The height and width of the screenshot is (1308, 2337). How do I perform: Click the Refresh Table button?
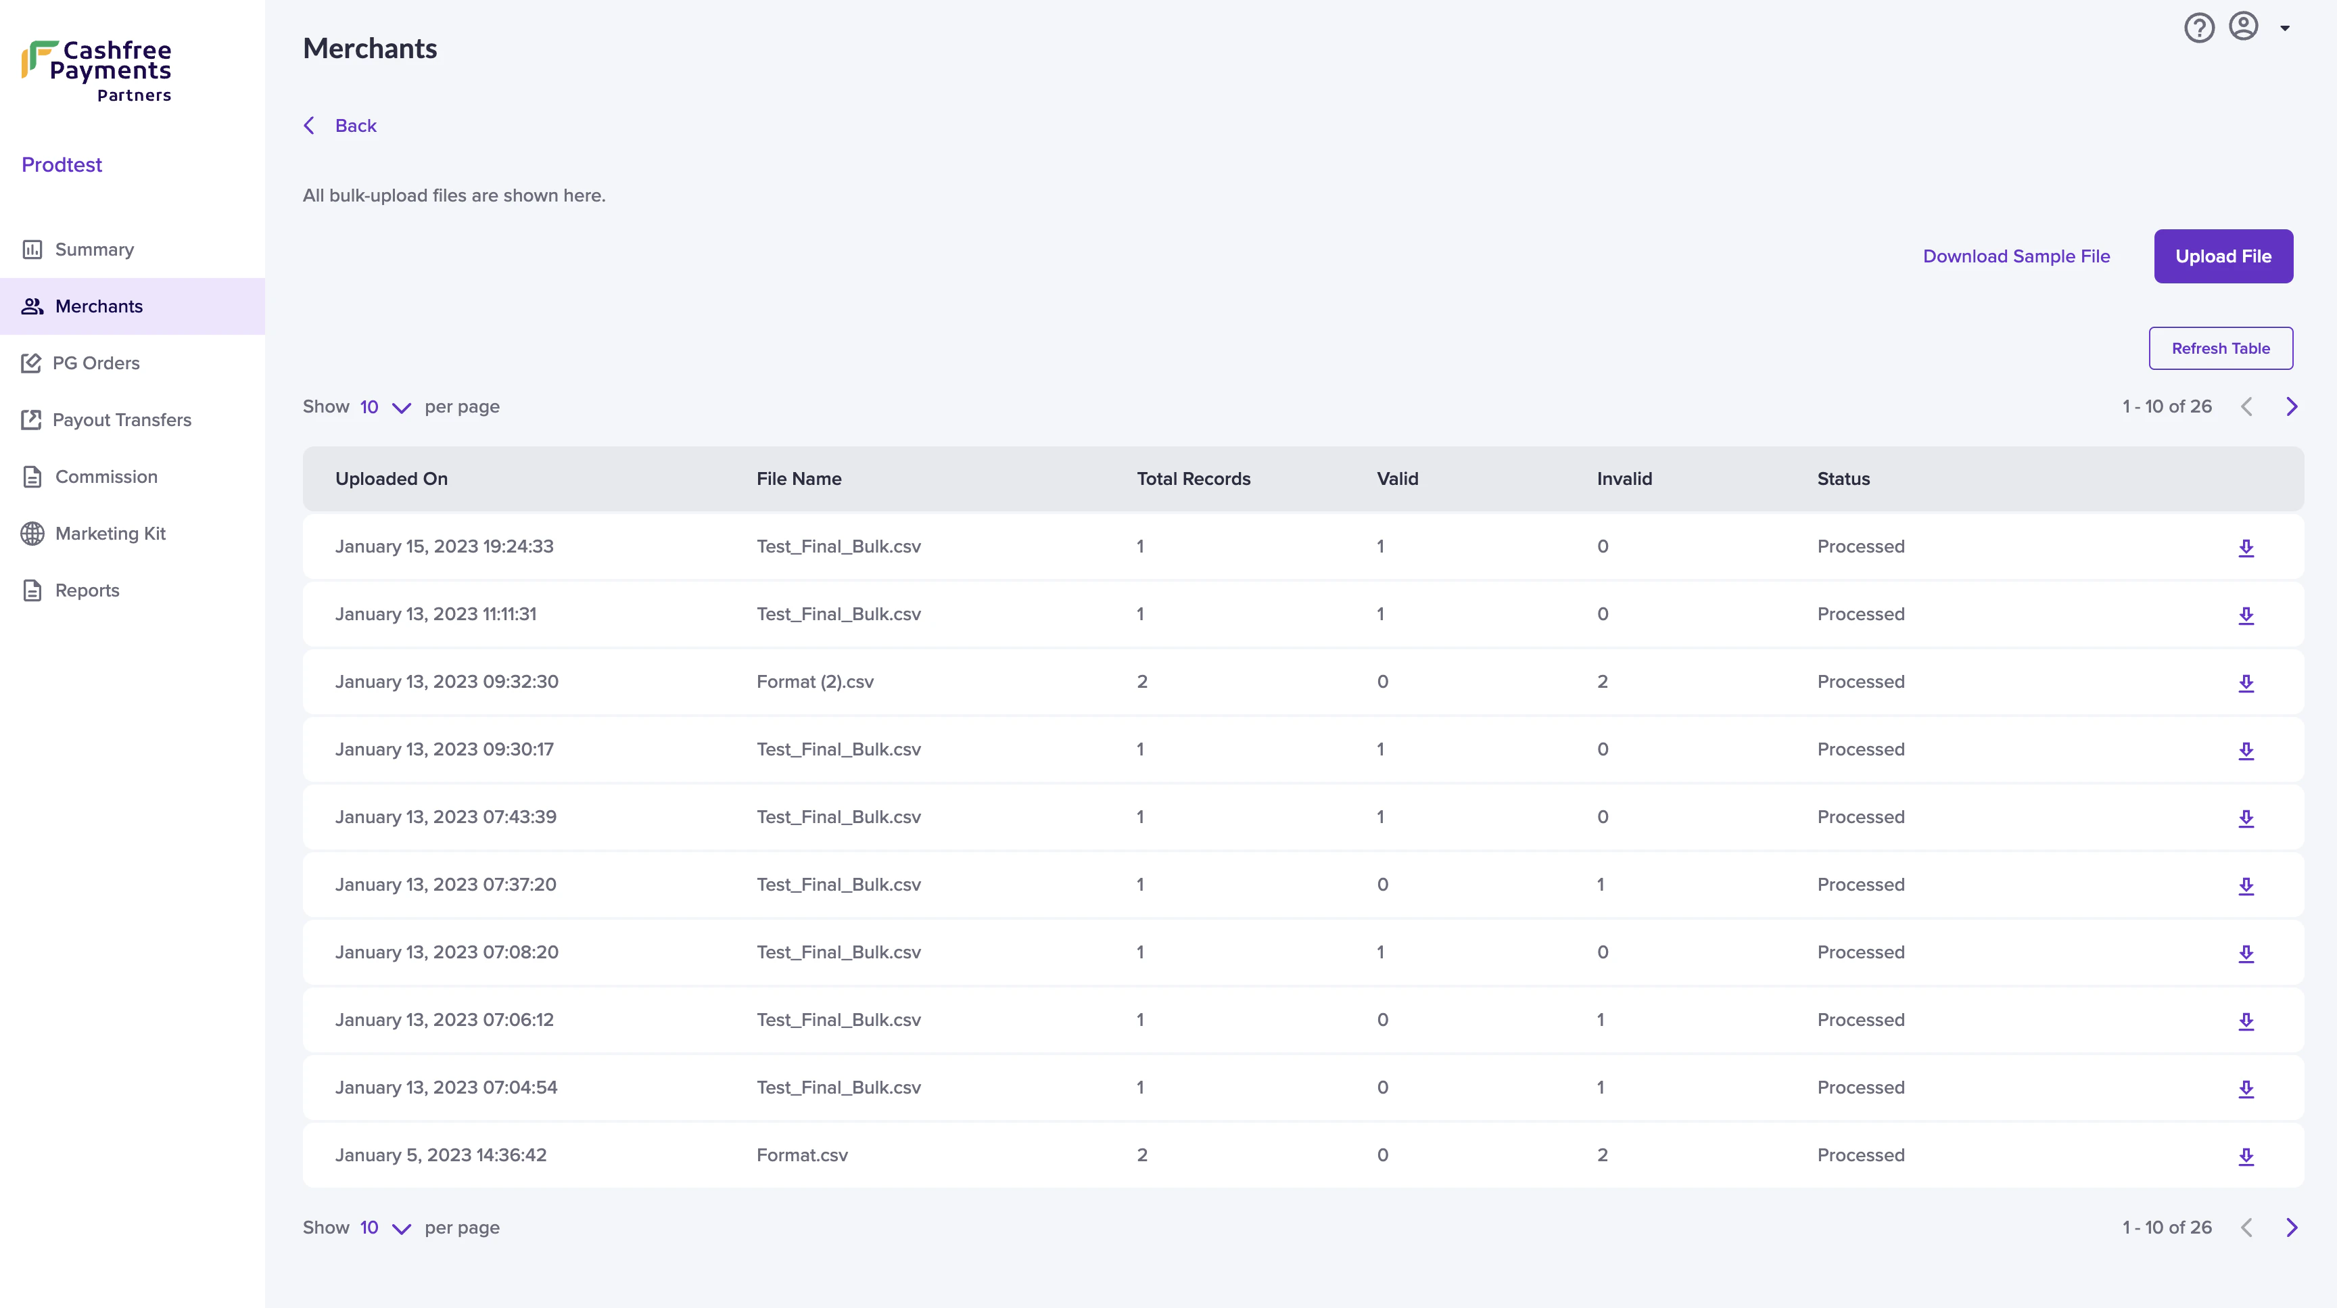pos(2220,348)
